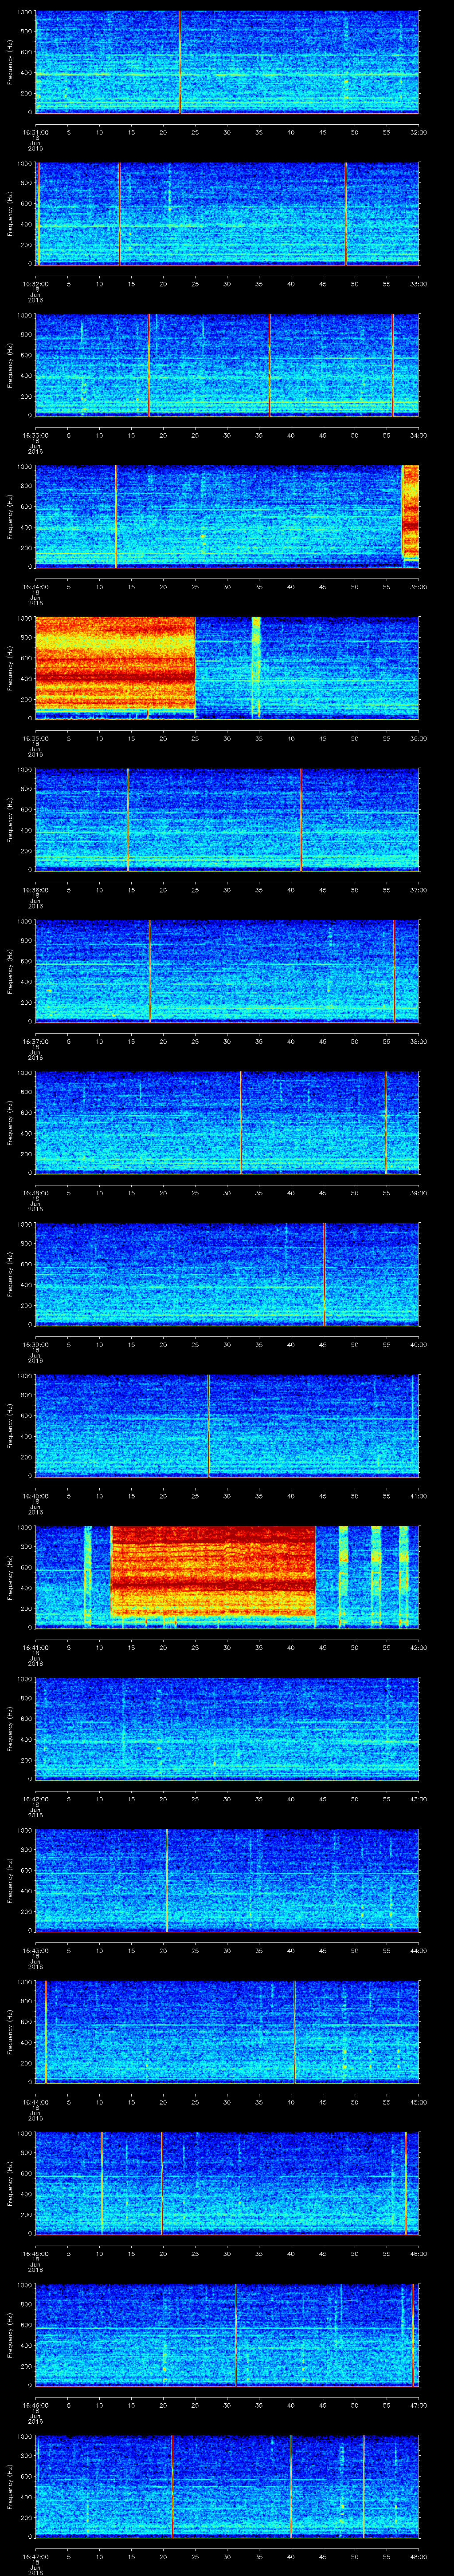Click the red line near 32 s in the 16:46 spectrogram
The width and height of the screenshot is (454, 2576).
(235, 2335)
